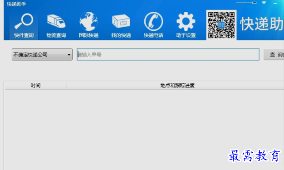The width and height of the screenshot is (284, 170).
Task: Click the 查询 search button
Action: tap(274, 54)
